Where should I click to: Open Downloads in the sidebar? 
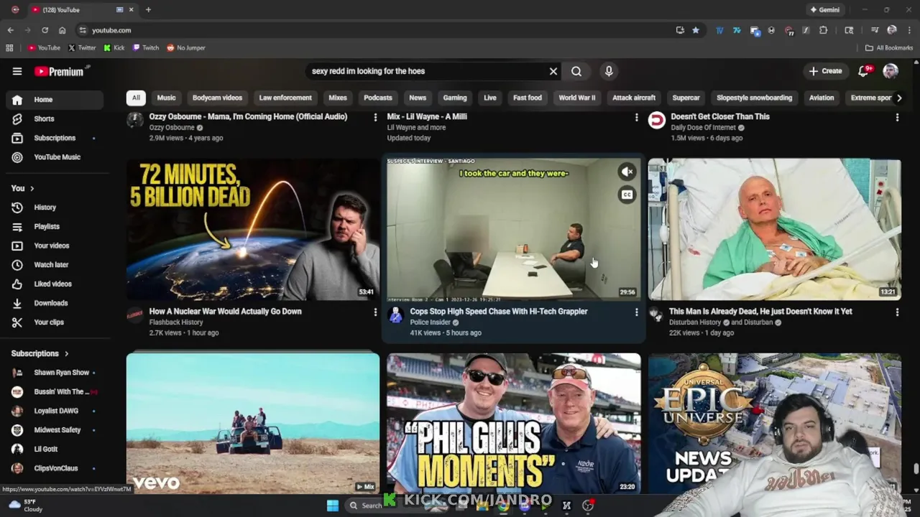[x=55, y=303]
